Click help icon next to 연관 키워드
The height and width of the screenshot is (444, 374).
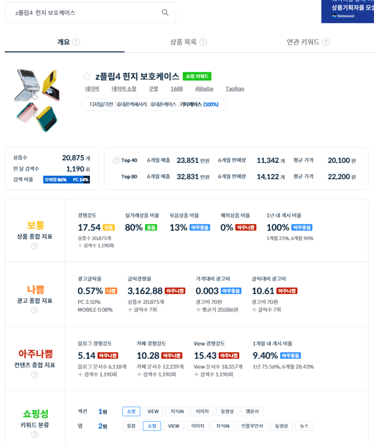point(326,42)
